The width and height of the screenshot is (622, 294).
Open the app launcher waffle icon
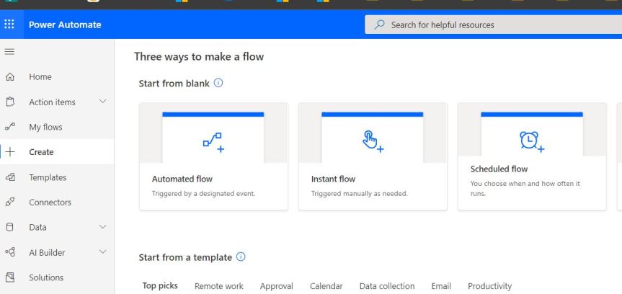[9, 25]
